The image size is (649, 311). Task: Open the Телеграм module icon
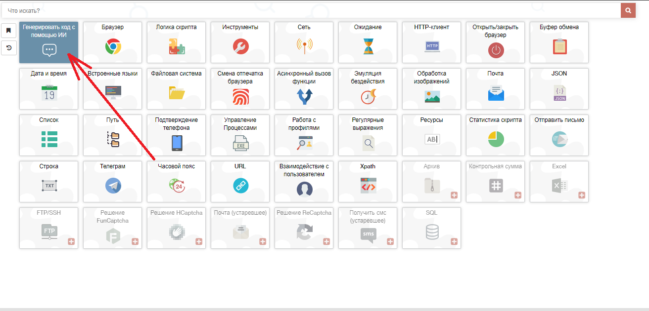point(113,186)
